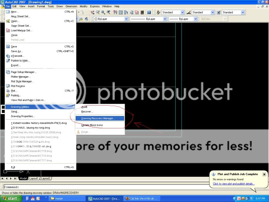Click the first-tab navigation arrow
This screenshot has height=202, width=269.
(2, 179)
